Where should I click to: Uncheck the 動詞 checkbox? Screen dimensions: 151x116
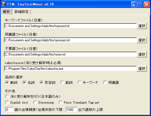(x=7, y=83)
